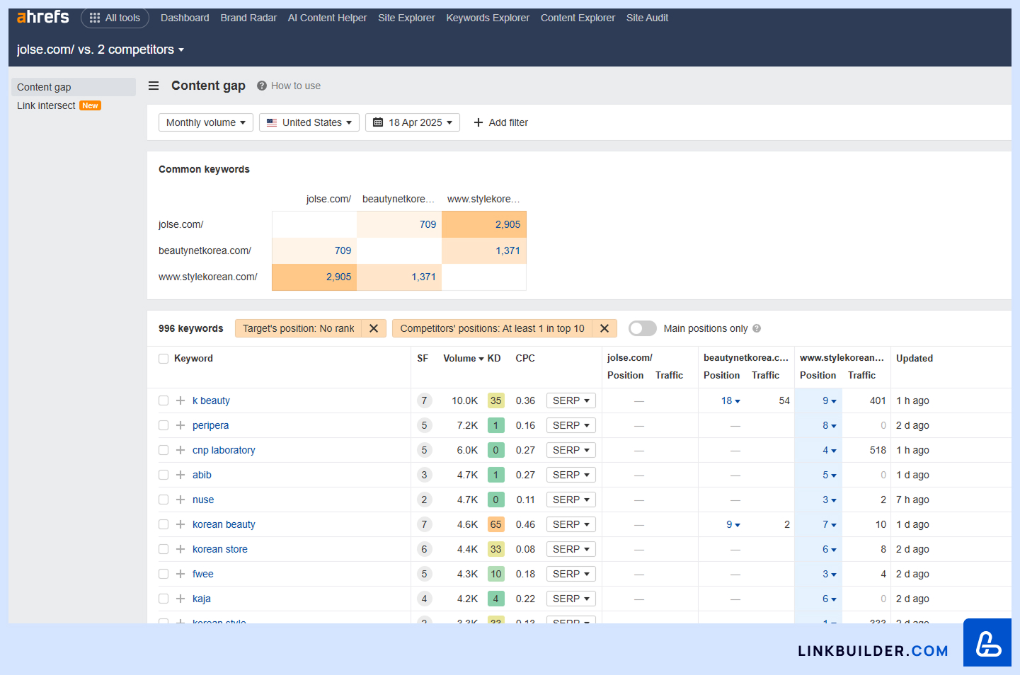Expand plus icon for korean store
The image size is (1020, 675).
180,549
